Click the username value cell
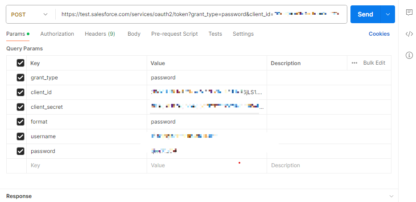 click(207, 136)
